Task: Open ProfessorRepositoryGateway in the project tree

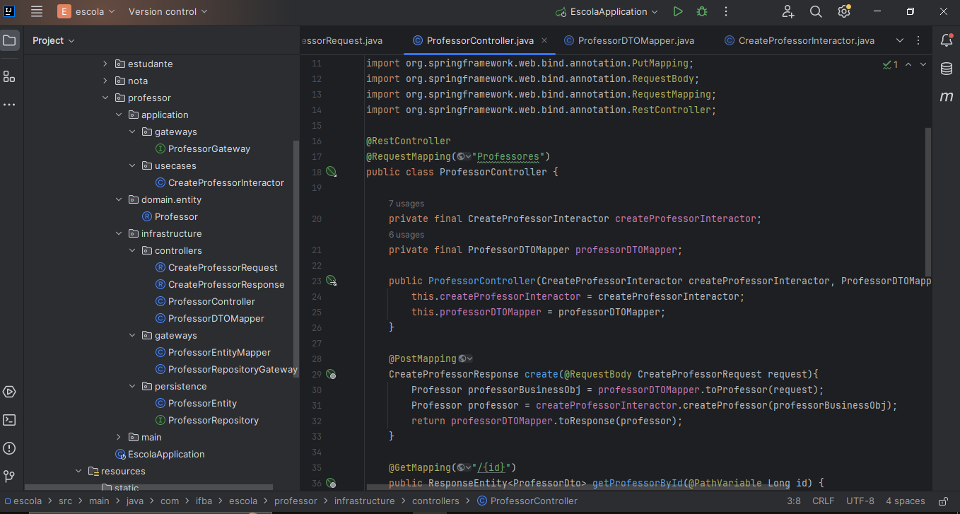Action: point(233,370)
